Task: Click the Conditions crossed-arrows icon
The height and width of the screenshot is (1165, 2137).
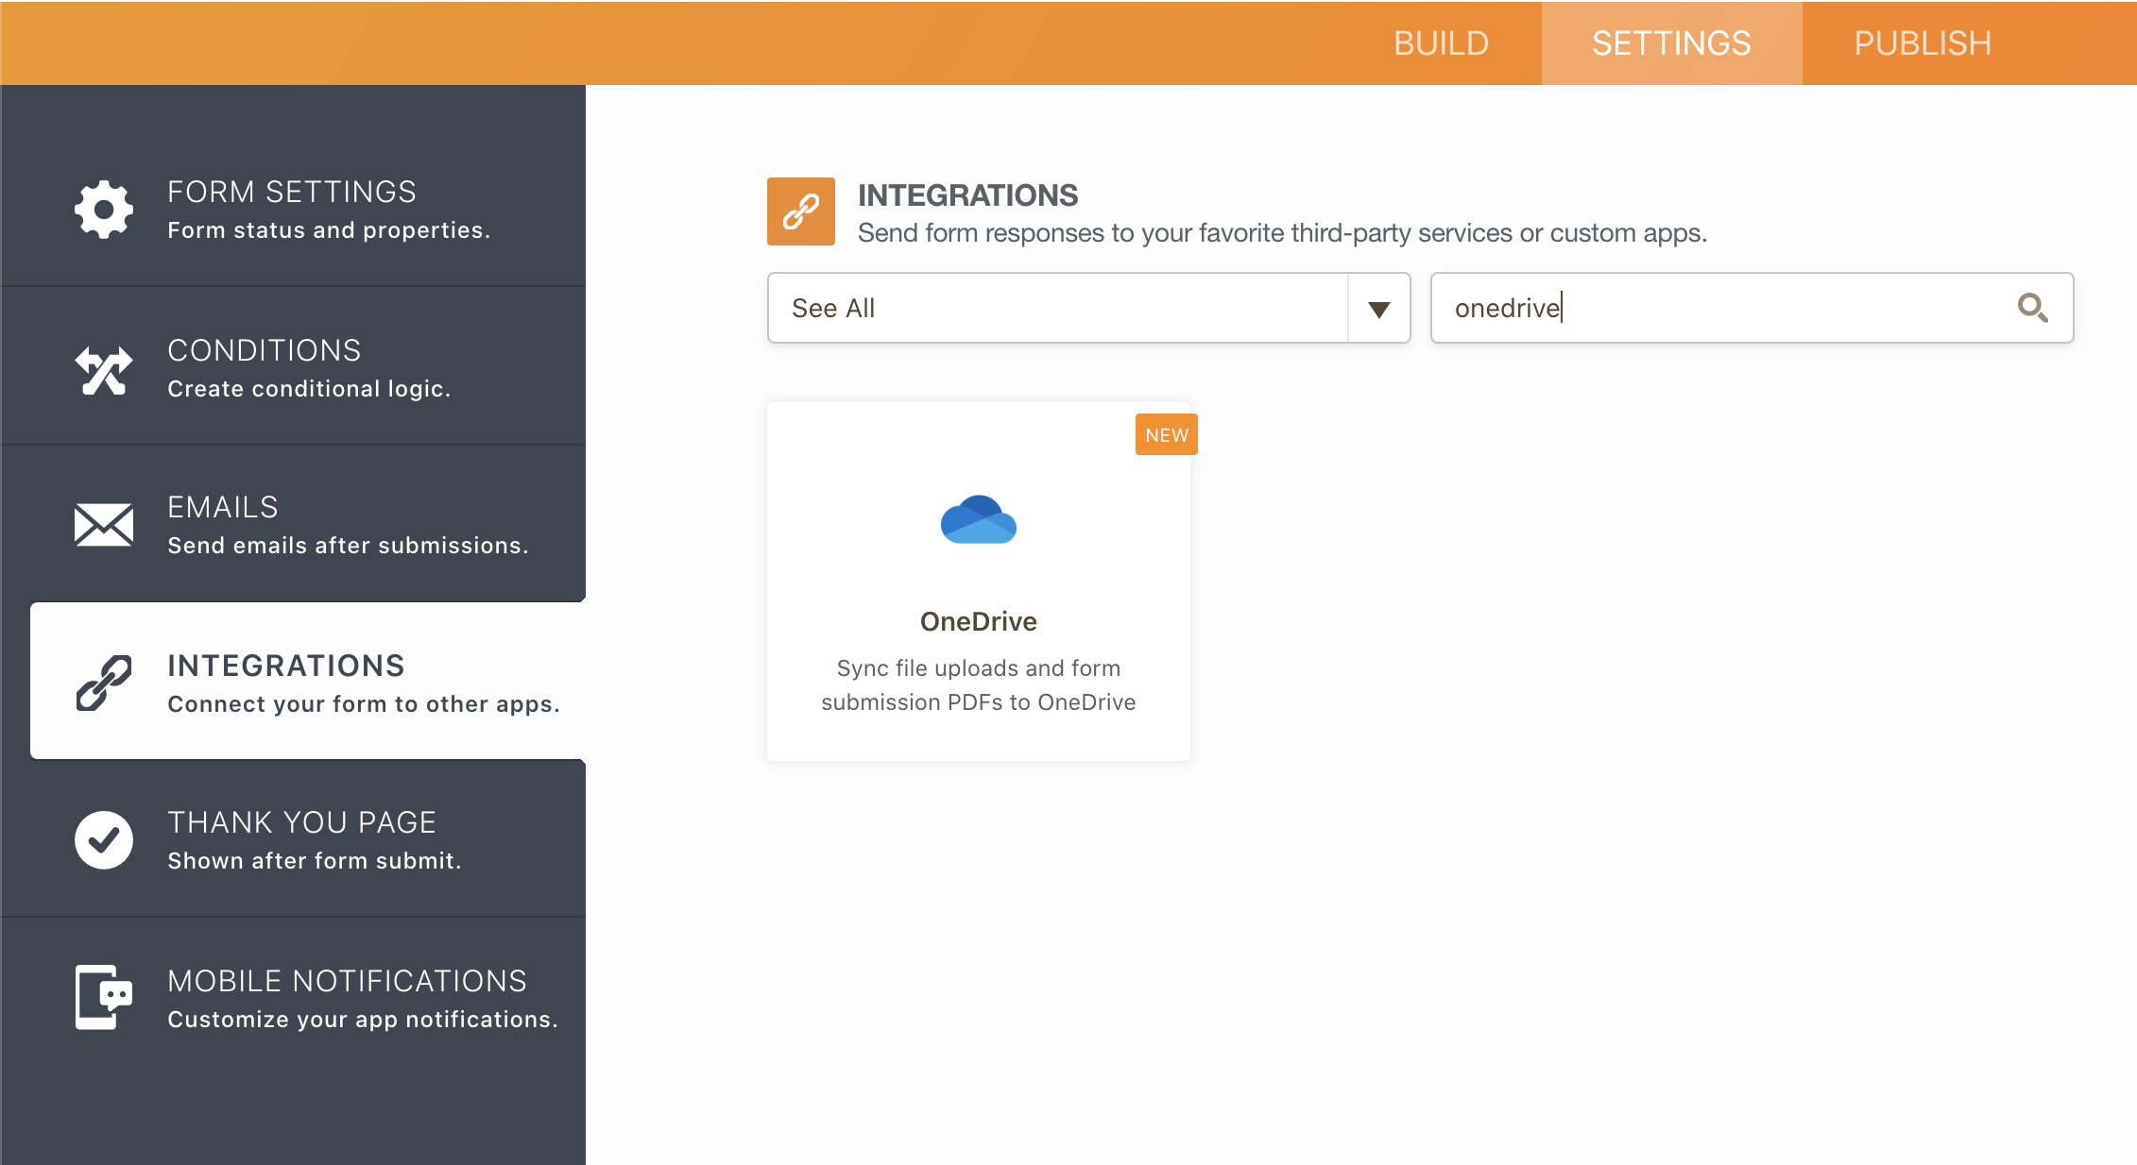Action: pos(104,370)
